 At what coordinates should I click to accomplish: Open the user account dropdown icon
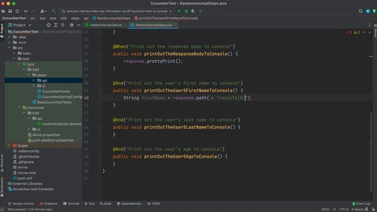(x=43, y=11)
